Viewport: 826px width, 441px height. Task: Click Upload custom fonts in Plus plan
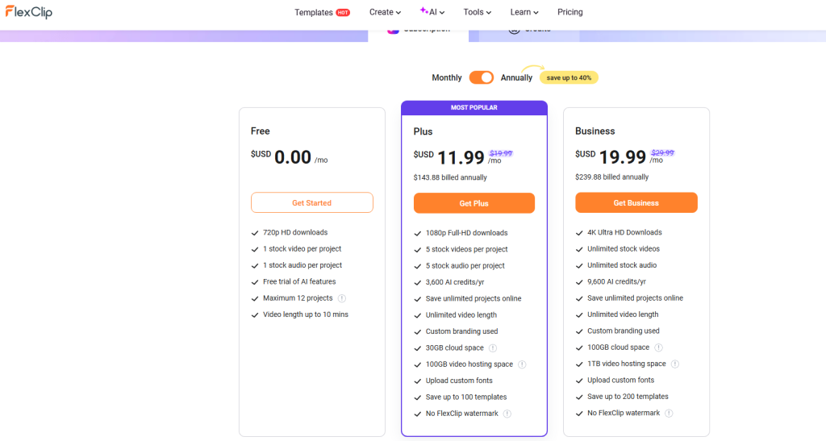pyautogui.click(x=459, y=381)
